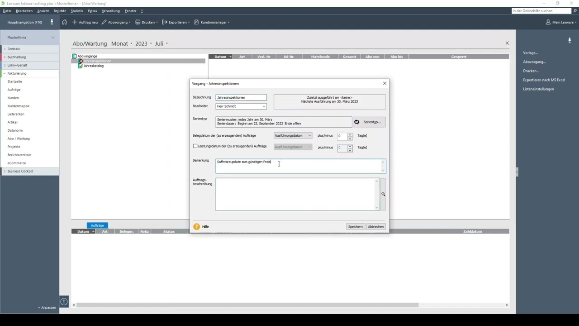This screenshot has width=579, height=326.
Task: Open Lieferanten in the sidebar
Action: [x=16, y=114]
